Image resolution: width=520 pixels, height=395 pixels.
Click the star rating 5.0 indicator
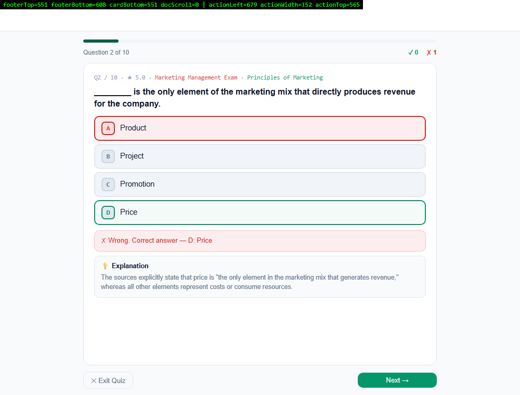[136, 77]
